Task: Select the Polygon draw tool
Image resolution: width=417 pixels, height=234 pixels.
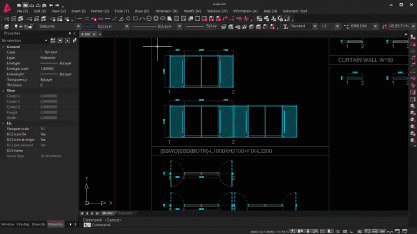Action: (128, 19)
